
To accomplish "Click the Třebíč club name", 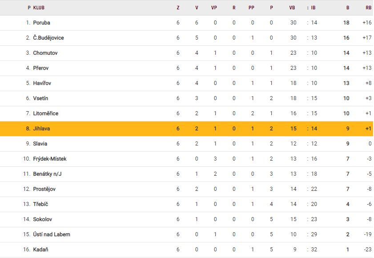I will point(40,204).
